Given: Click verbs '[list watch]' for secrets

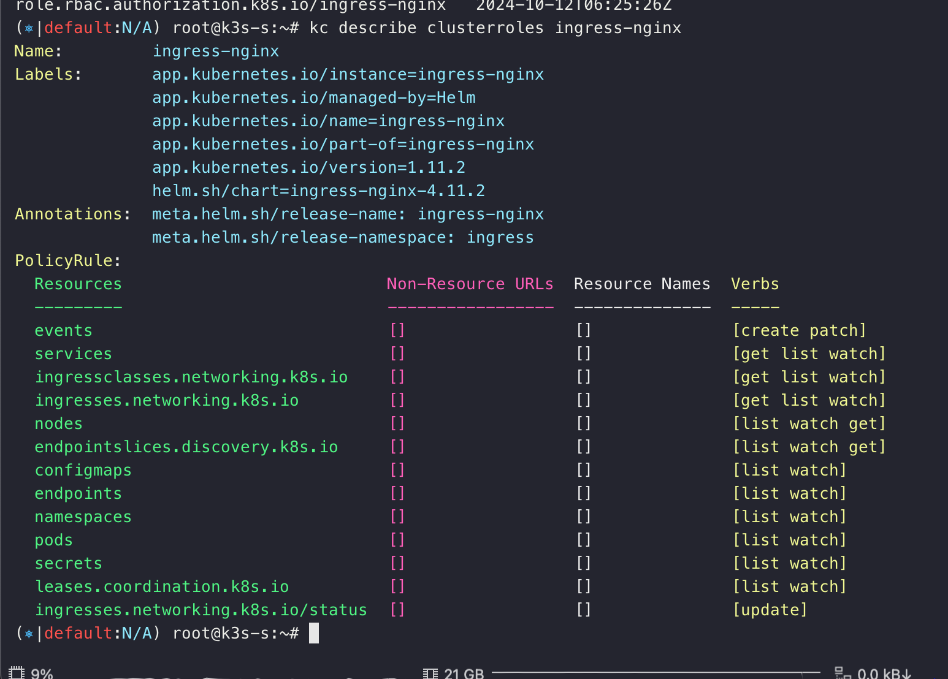Looking at the screenshot, I should [790, 564].
